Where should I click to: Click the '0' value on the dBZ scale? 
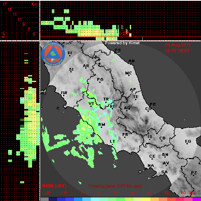(x=82, y=193)
